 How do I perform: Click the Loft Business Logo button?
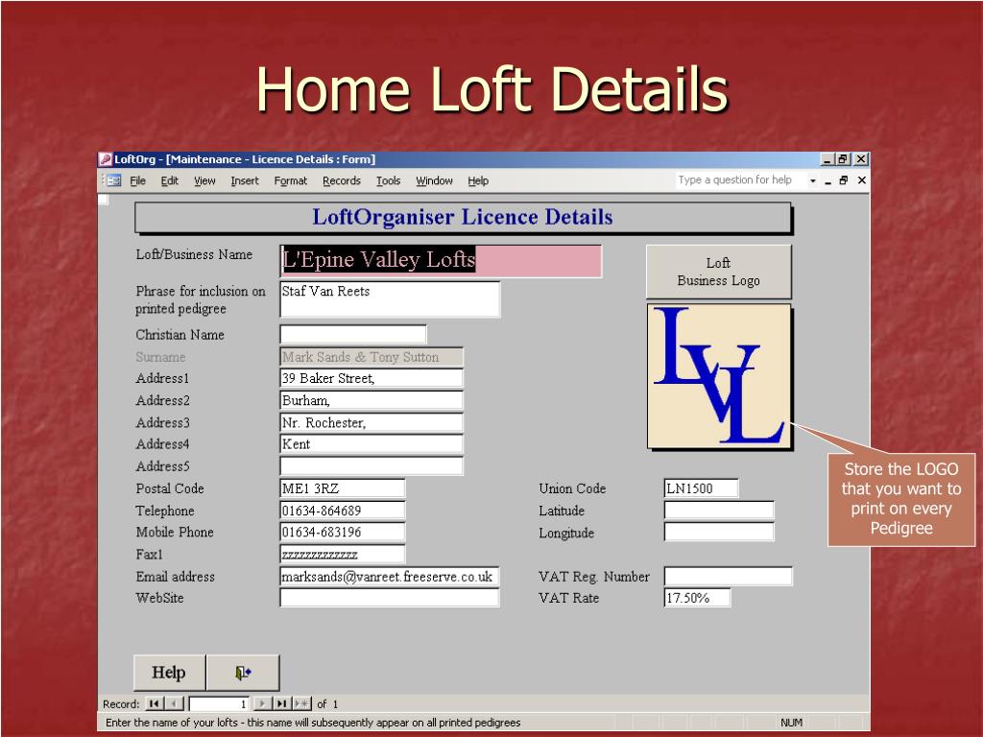[x=718, y=272]
